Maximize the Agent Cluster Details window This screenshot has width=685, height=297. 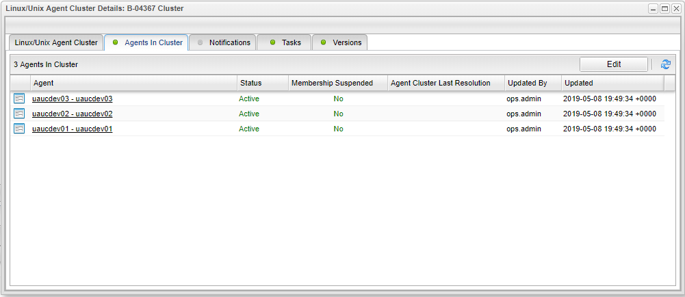coord(664,9)
